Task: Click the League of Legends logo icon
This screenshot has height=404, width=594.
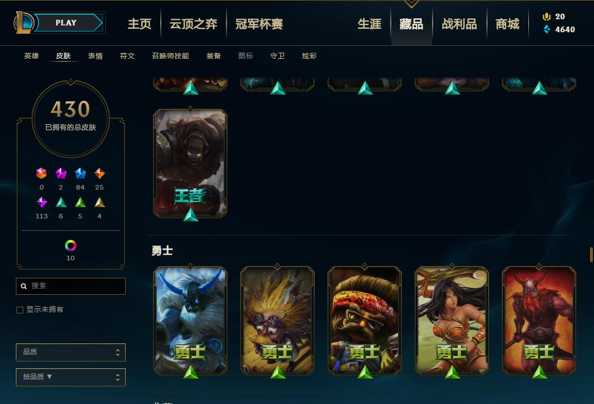Action: (24, 22)
